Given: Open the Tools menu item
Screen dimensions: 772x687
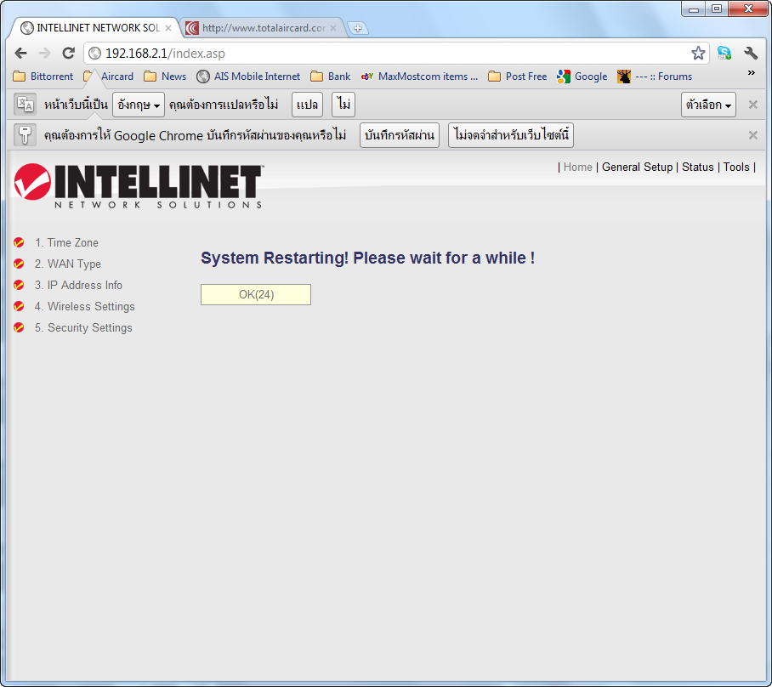Looking at the screenshot, I should (x=736, y=167).
